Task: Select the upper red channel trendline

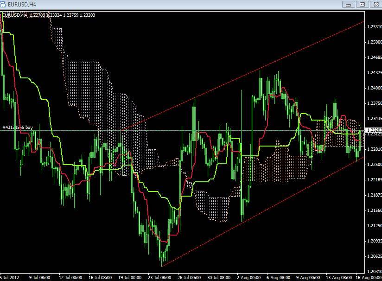Action: pyautogui.click(x=244, y=77)
